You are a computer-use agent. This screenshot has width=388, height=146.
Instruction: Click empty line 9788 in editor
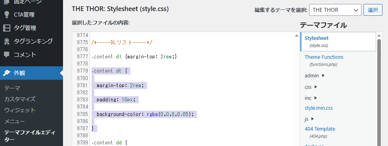click(x=192, y=135)
